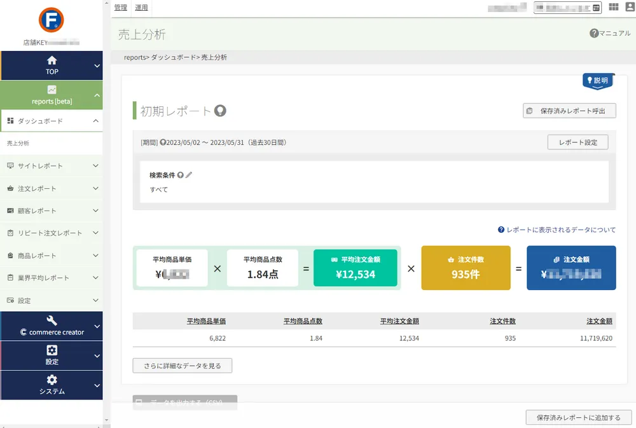
Task: Expand the サイトレポート section chevron
Action: pos(95,166)
